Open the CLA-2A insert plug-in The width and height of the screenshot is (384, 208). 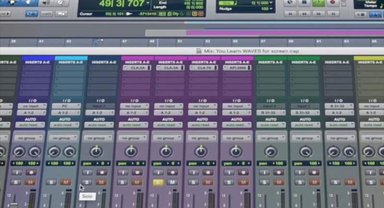point(136,68)
